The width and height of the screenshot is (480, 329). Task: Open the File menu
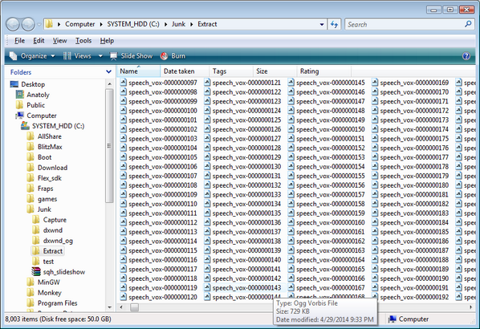click(19, 41)
